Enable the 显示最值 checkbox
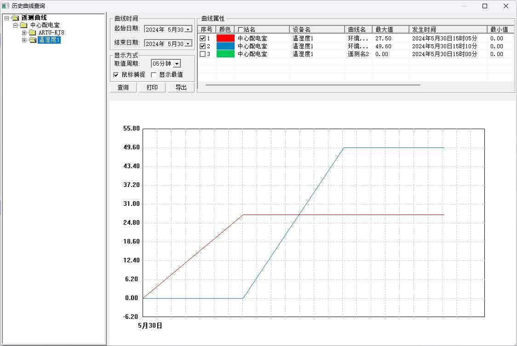The image size is (517, 346). [153, 75]
